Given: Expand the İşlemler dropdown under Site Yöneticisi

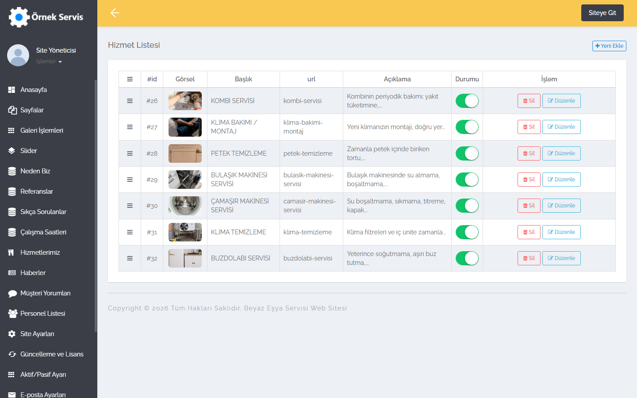Looking at the screenshot, I should (49, 61).
